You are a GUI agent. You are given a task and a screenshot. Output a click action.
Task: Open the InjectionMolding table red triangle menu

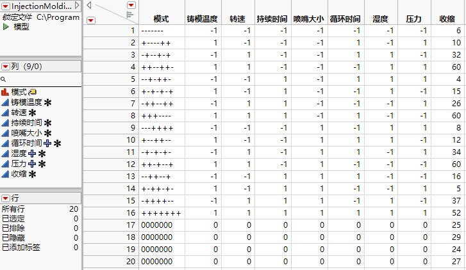[6, 6]
